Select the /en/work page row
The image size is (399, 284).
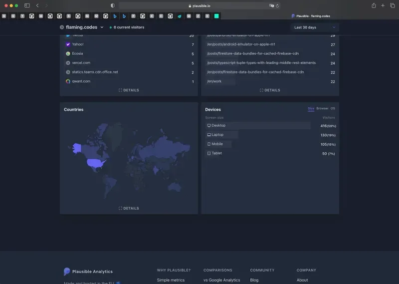[x=270, y=81]
